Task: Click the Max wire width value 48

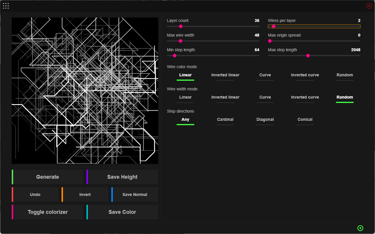Action: click(257, 35)
